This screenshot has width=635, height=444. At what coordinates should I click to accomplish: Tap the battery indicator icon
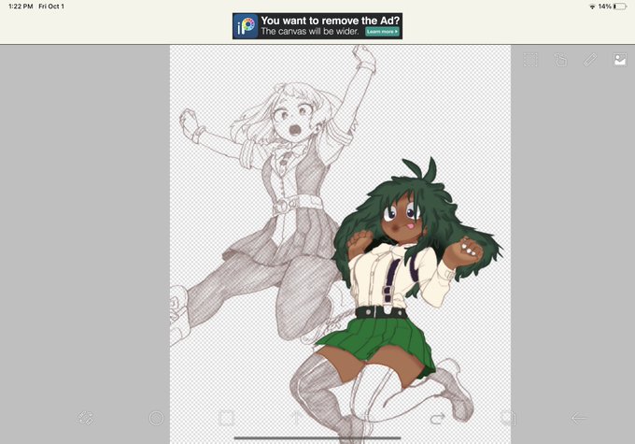click(x=620, y=7)
